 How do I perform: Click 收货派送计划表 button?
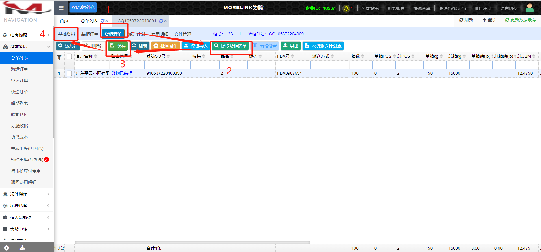coord(323,46)
